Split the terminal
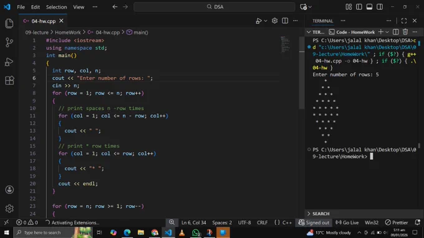 (x=395, y=32)
